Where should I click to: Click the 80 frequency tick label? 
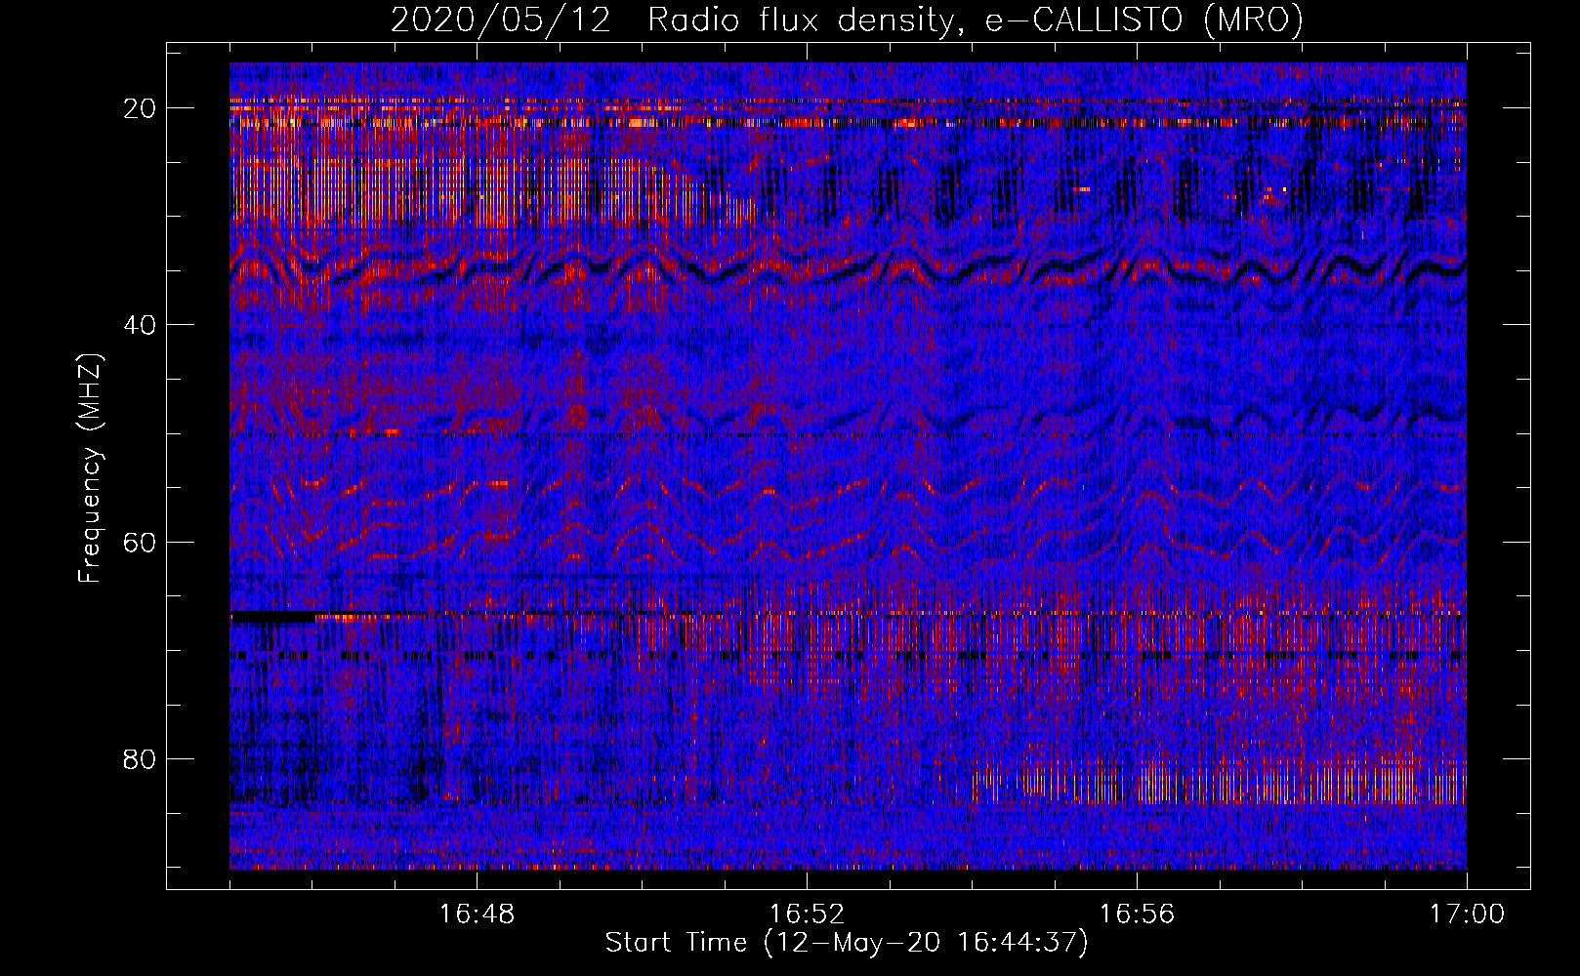(x=140, y=758)
